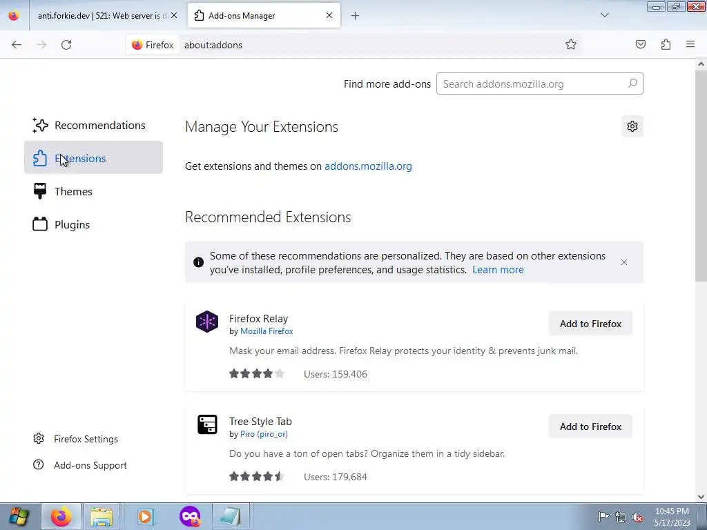Click the Firefox Relay extension icon
This screenshot has height=530, width=707.
pos(207,322)
